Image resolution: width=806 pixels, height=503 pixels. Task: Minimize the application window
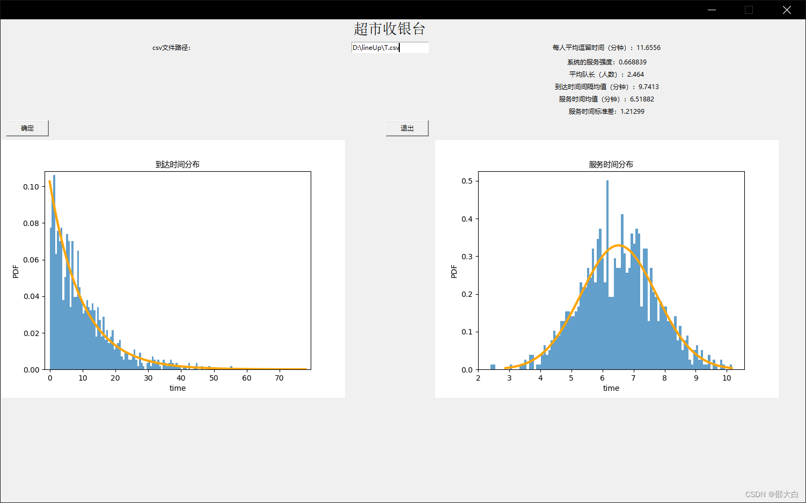[712, 10]
